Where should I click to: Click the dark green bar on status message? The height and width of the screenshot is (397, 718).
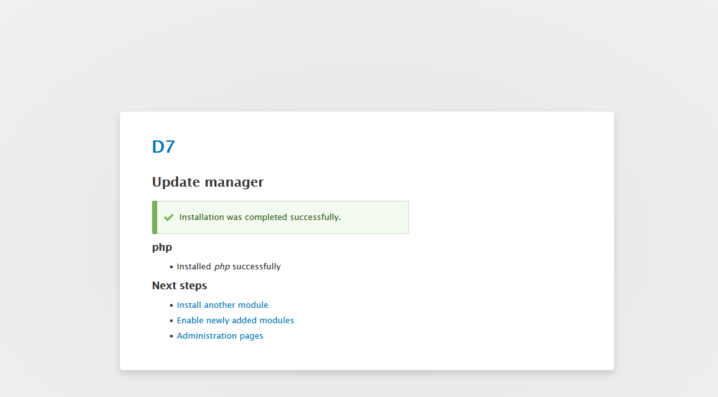pyautogui.click(x=155, y=217)
